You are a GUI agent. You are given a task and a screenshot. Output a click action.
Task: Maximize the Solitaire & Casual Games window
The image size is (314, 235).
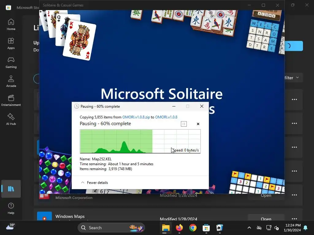[263, 5]
